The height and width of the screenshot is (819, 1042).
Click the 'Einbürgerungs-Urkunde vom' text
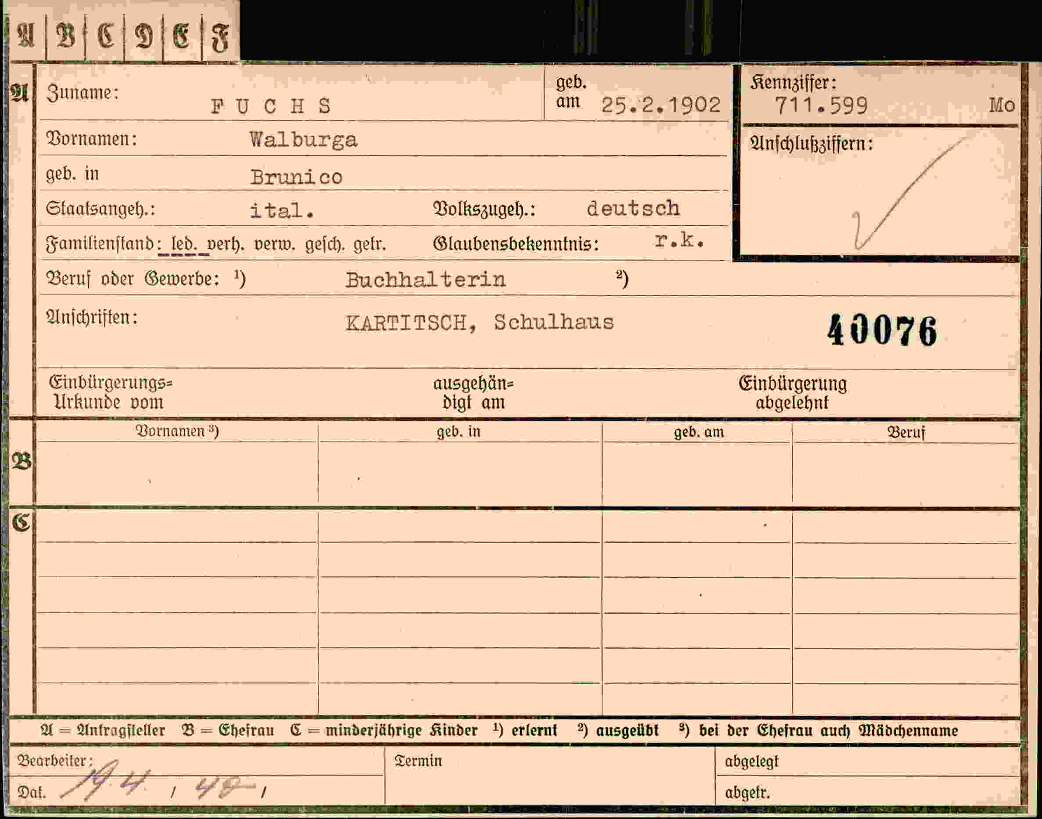pyautogui.click(x=111, y=392)
